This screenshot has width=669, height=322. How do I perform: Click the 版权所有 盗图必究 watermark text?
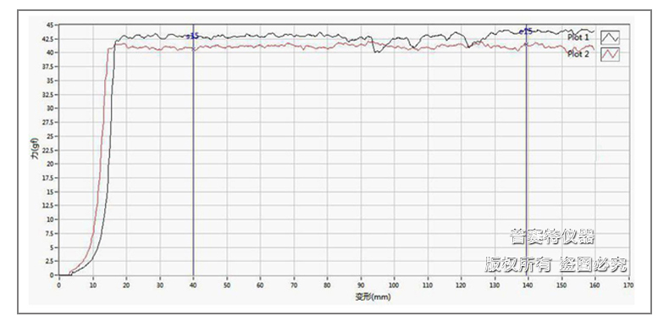coord(556,264)
